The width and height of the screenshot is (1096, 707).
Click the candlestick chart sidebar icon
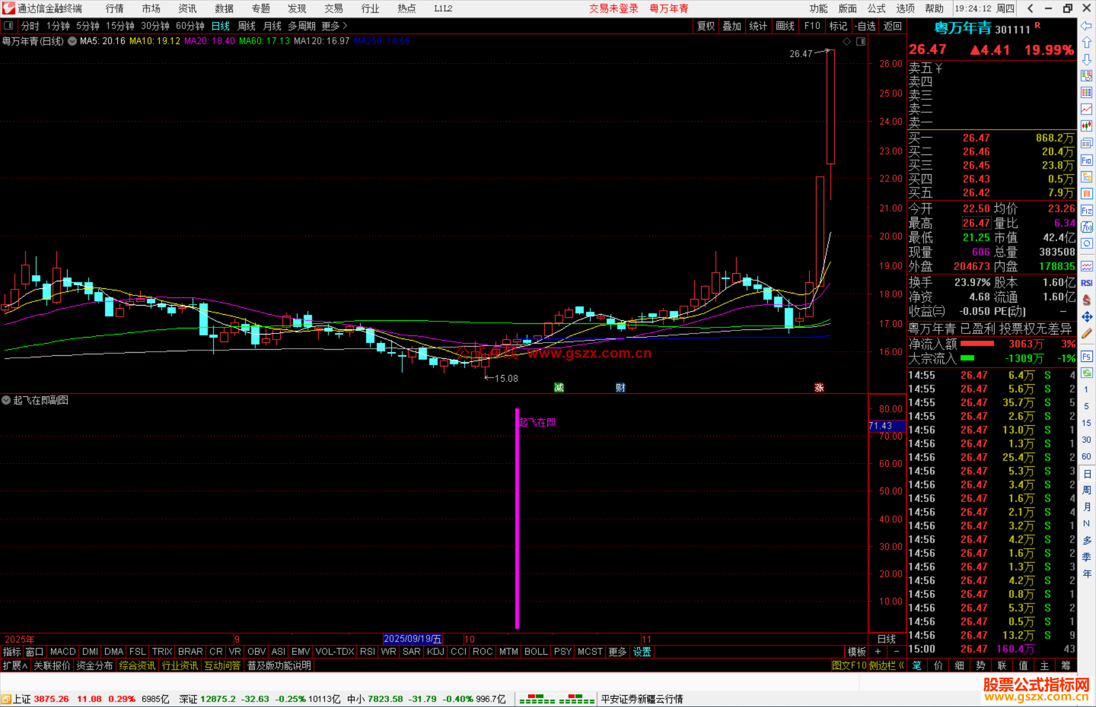[1086, 126]
